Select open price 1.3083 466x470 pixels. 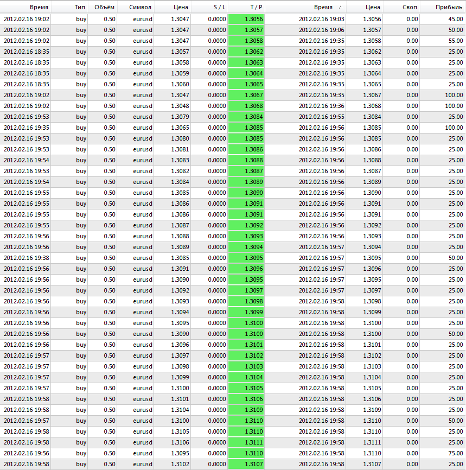coord(180,160)
